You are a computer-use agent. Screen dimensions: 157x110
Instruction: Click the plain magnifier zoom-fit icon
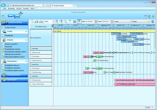coord(66,22)
